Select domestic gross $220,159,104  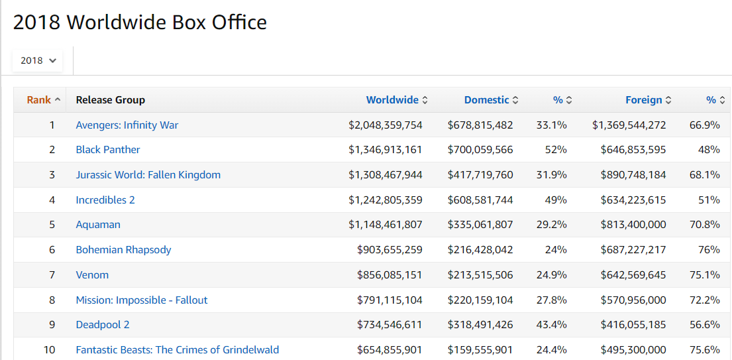(480, 300)
